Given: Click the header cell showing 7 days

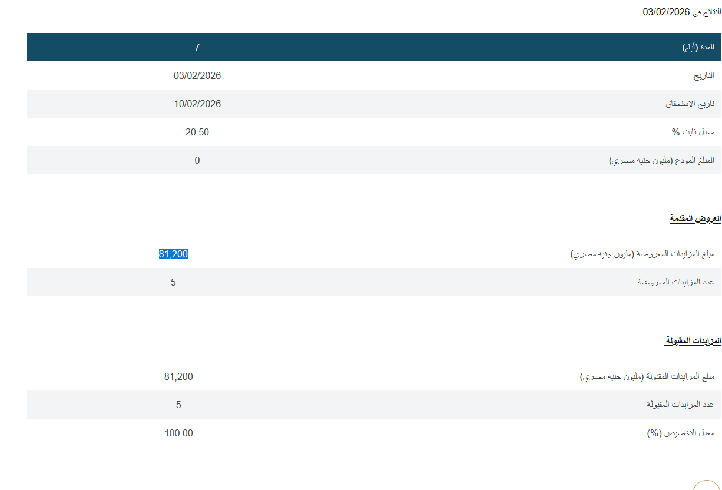Looking at the screenshot, I should [x=197, y=47].
